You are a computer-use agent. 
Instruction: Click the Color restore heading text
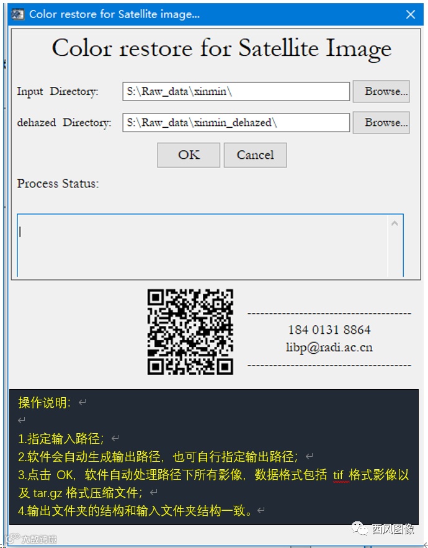click(221, 48)
